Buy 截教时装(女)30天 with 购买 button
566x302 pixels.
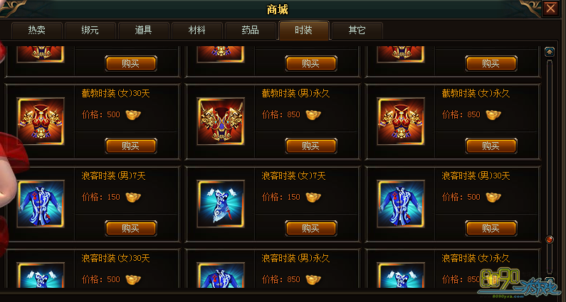click(131, 146)
